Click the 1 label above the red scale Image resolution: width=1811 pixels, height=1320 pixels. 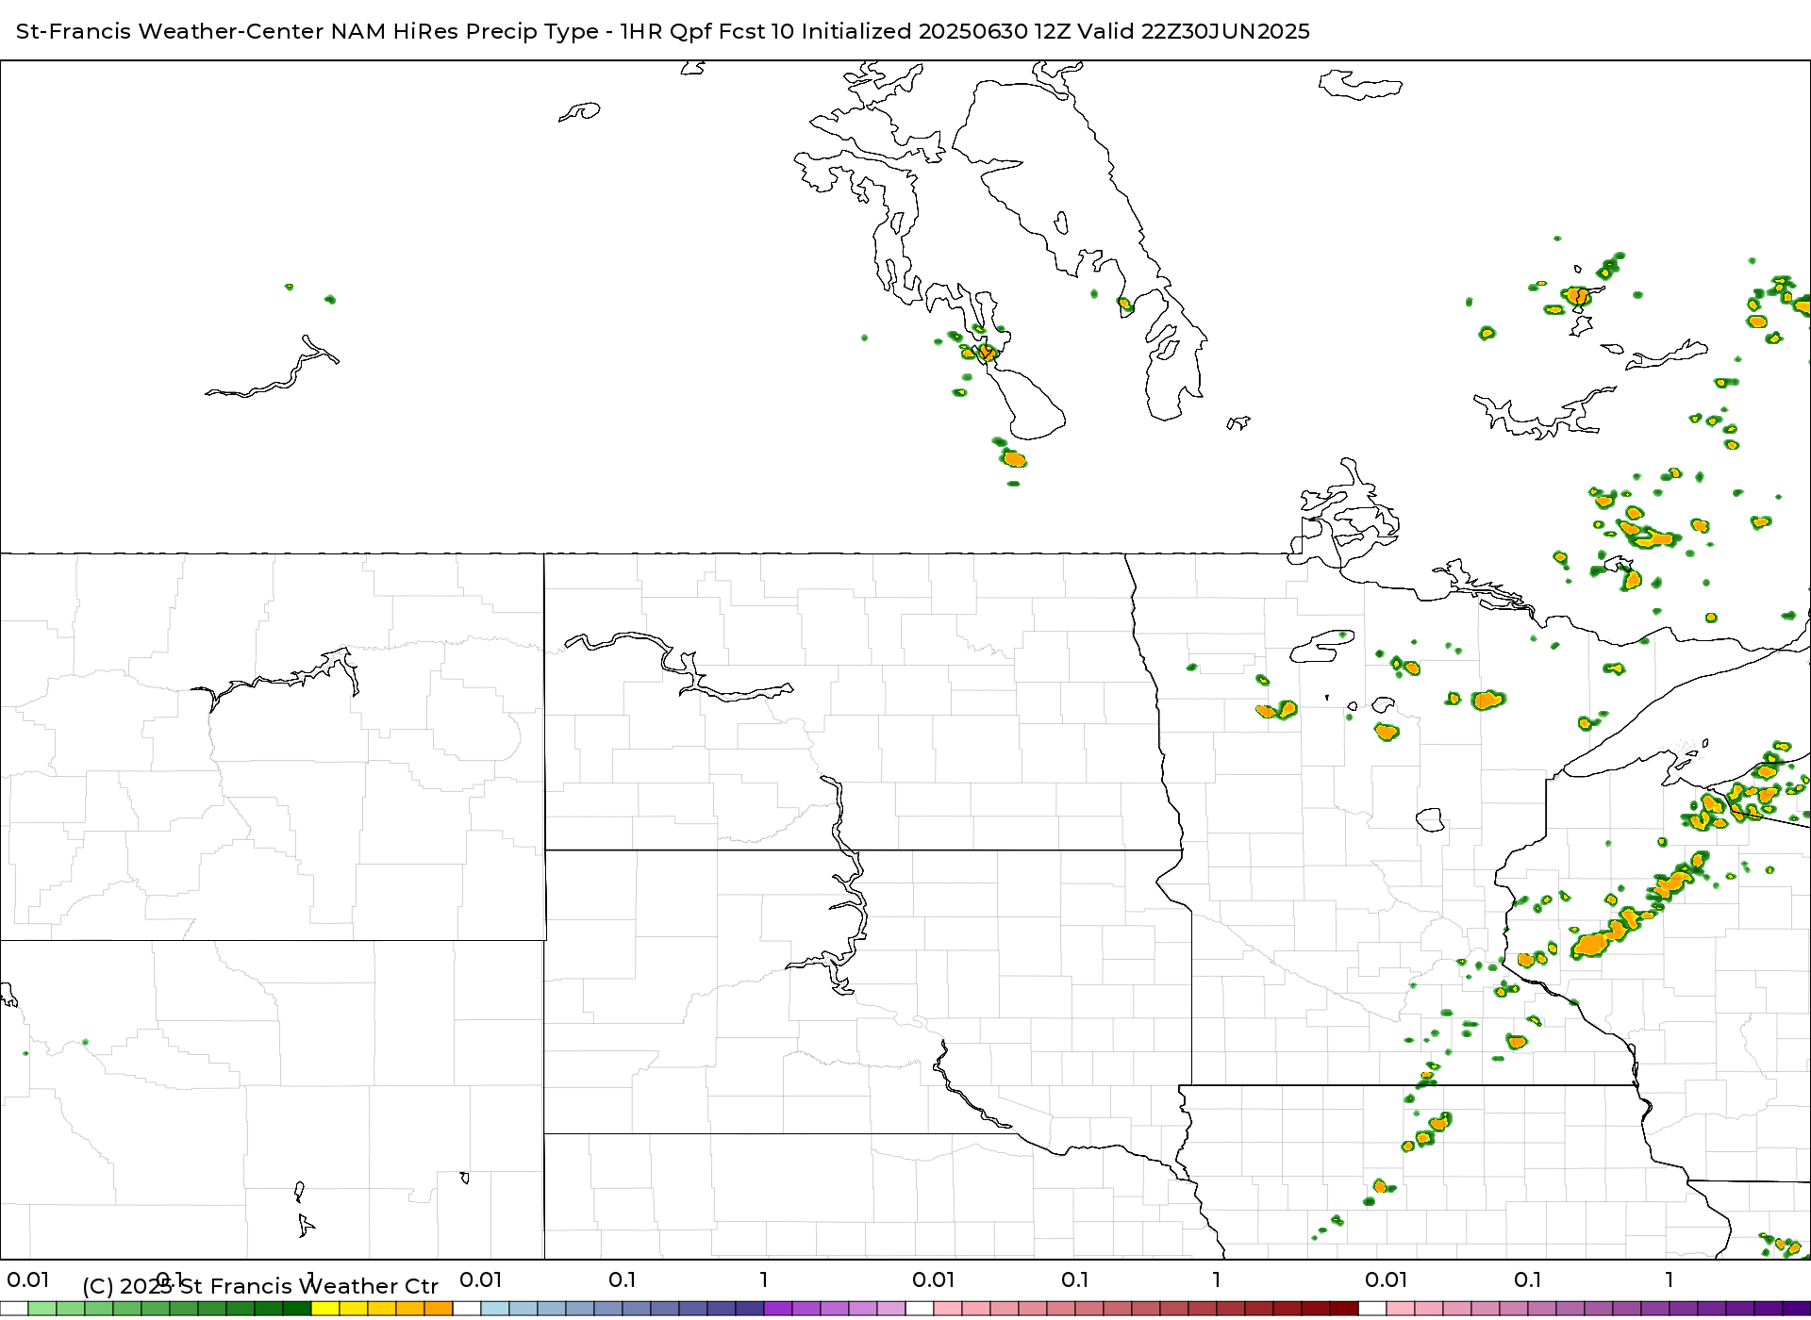pyautogui.click(x=1217, y=1279)
